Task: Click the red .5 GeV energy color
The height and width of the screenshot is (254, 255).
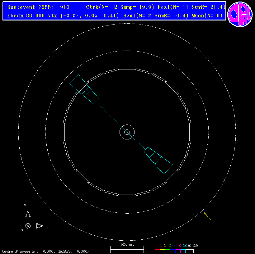Action: (159, 245)
